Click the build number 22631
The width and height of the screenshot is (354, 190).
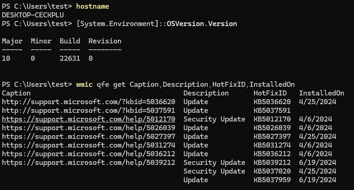pyautogui.click(x=70, y=58)
